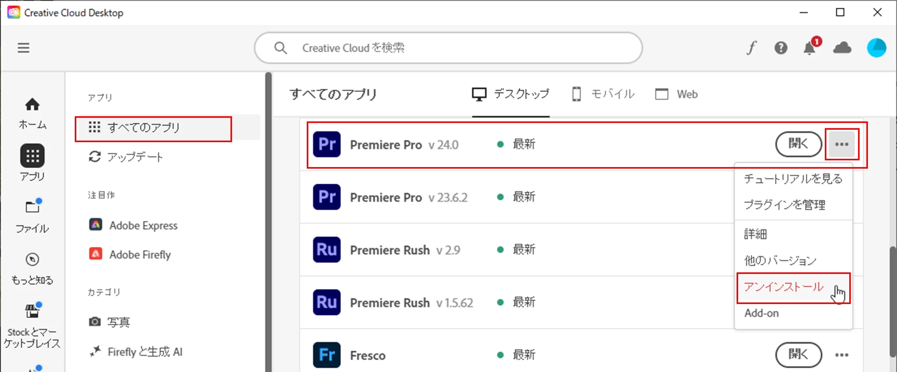Click the Premiere Rush v 1.5.62 app icon

click(327, 302)
